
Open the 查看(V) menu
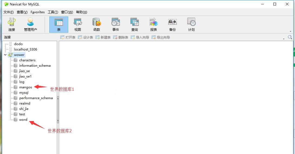[22, 12]
